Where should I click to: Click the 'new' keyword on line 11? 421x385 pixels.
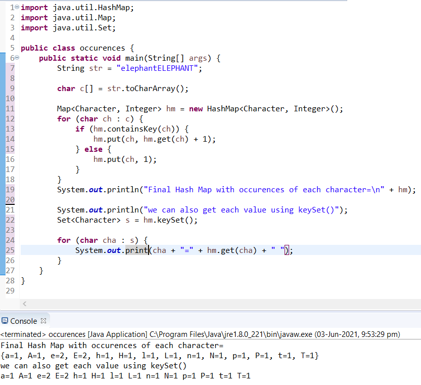(x=196, y=109)
